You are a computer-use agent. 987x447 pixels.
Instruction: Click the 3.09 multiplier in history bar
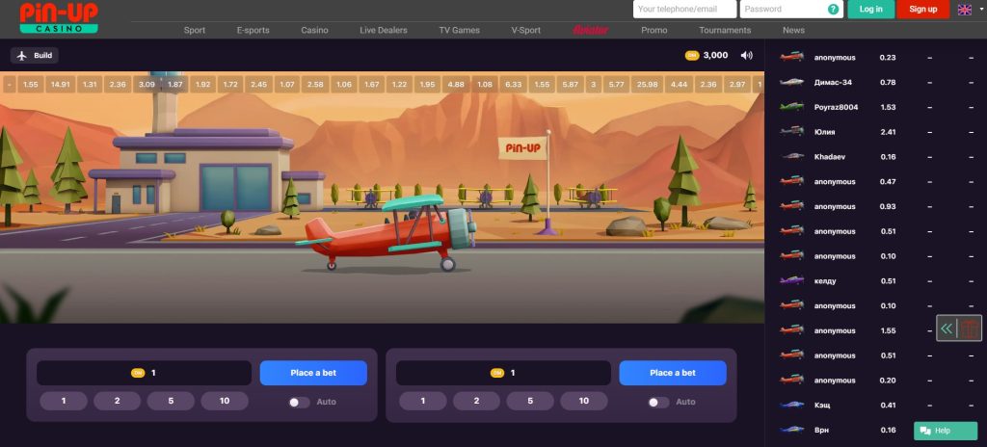pos(147,85)
